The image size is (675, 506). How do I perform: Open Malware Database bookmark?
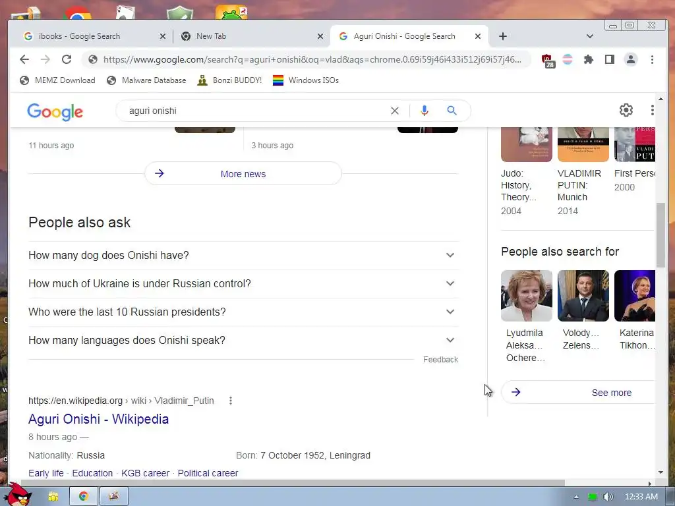click(x=146, y=80)
